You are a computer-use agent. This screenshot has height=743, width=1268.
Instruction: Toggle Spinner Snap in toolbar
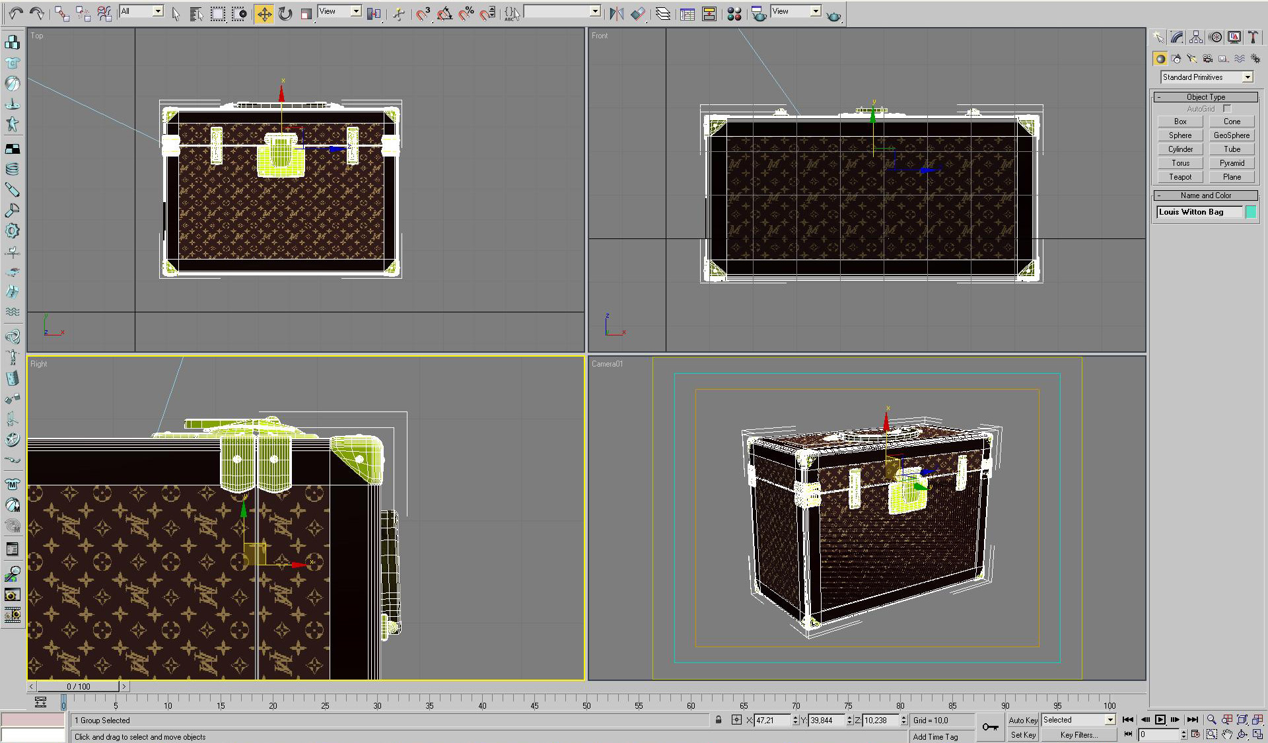[x=488, y=13]
